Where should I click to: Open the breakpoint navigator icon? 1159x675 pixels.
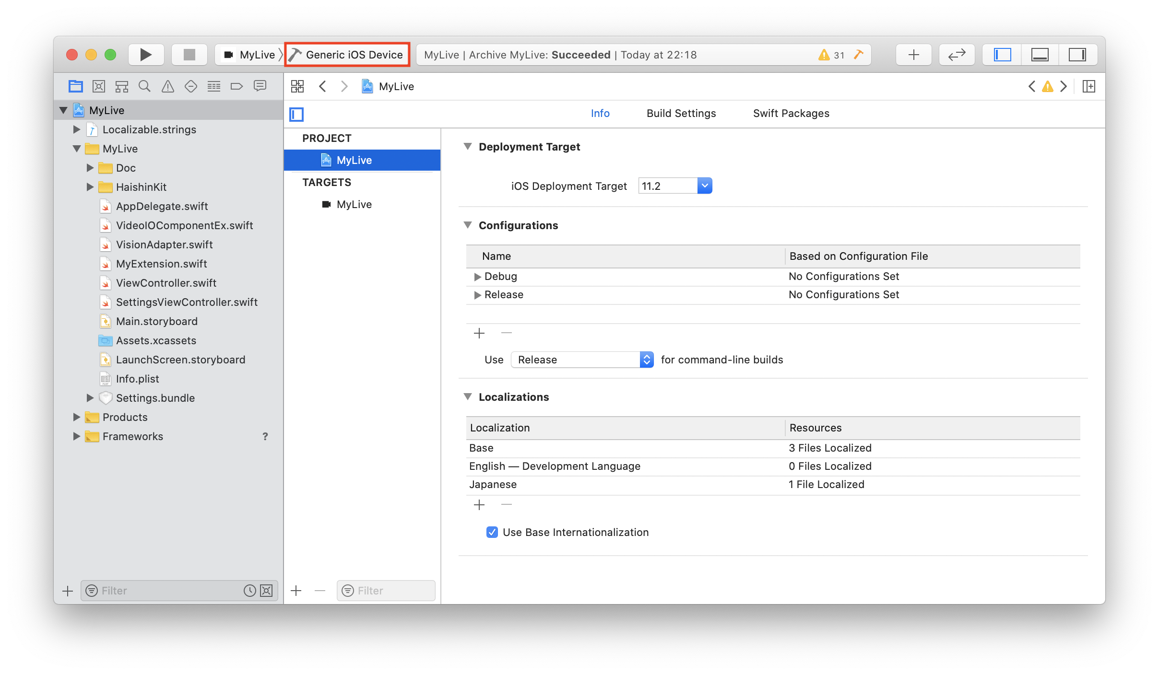237,86
